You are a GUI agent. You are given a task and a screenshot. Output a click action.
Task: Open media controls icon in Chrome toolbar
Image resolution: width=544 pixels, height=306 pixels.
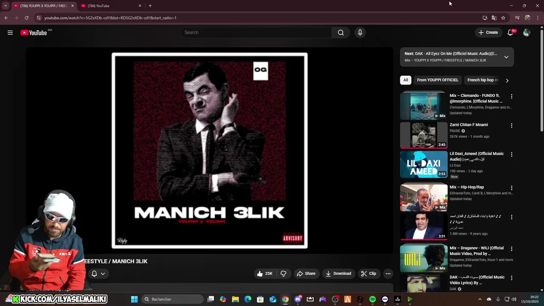(x=517, y=18)
